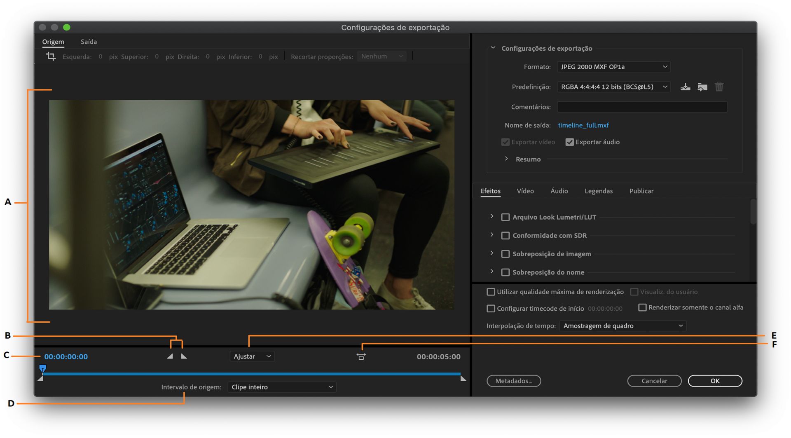
Task: Enable Arquivo Look Lumetri/LUT effect
Action: pyautogui.click(x=505, y=217)
